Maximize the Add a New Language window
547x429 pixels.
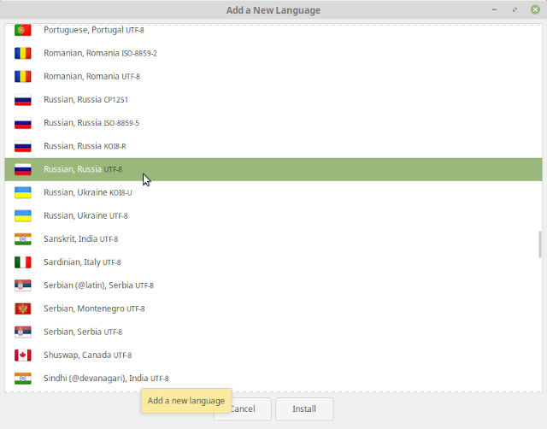click(x=515, y=9)
